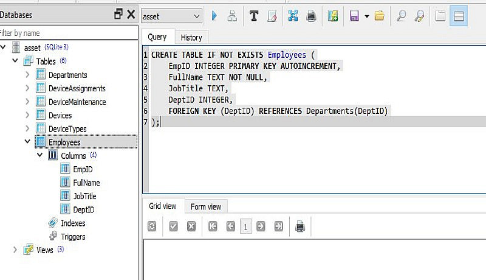Select the Indexes node
Viewport: 486px width, 280px height.
[x=73, y=223]
